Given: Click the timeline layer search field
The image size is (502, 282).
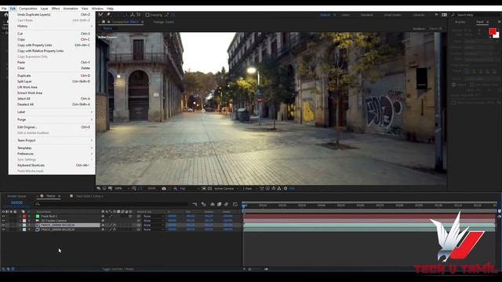Looking at the screenshot, I should click(x=112, y=204).
